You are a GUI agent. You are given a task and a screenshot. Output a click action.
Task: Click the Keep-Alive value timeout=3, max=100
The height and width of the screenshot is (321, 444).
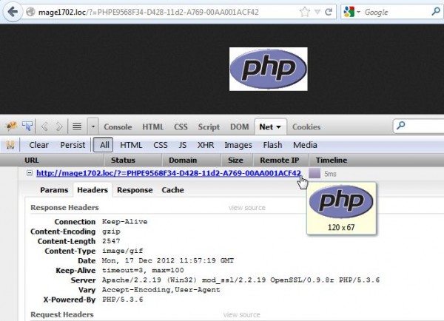click(143, 270)
